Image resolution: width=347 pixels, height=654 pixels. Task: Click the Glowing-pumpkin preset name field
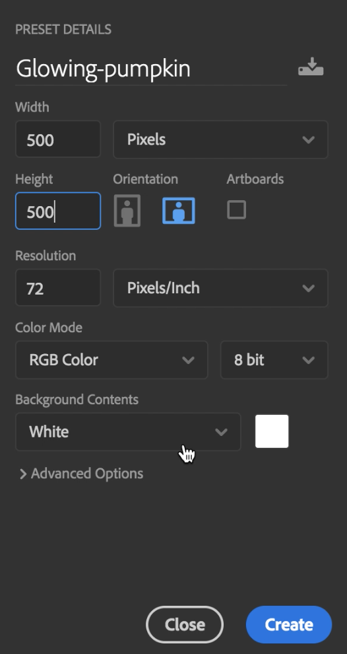point(151,69)
